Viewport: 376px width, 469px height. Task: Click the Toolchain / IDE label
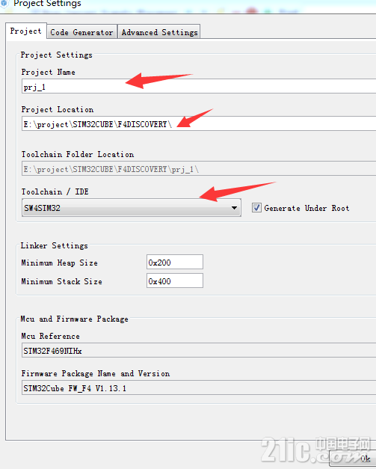point(55,191)
